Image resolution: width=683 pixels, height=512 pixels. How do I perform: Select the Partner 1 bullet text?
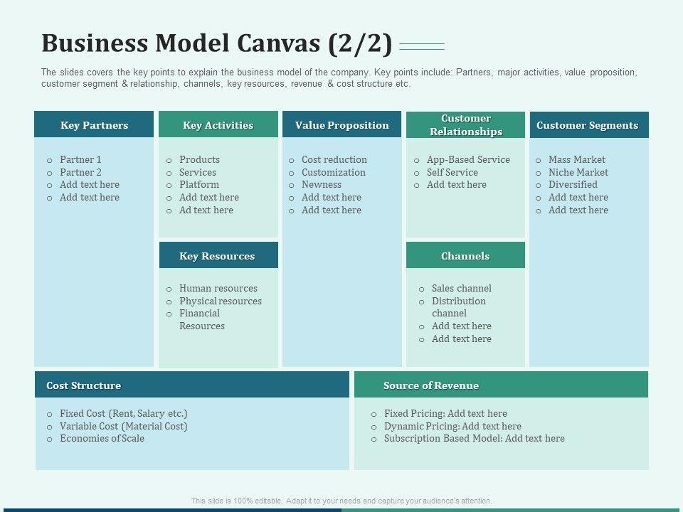(80, 159)
